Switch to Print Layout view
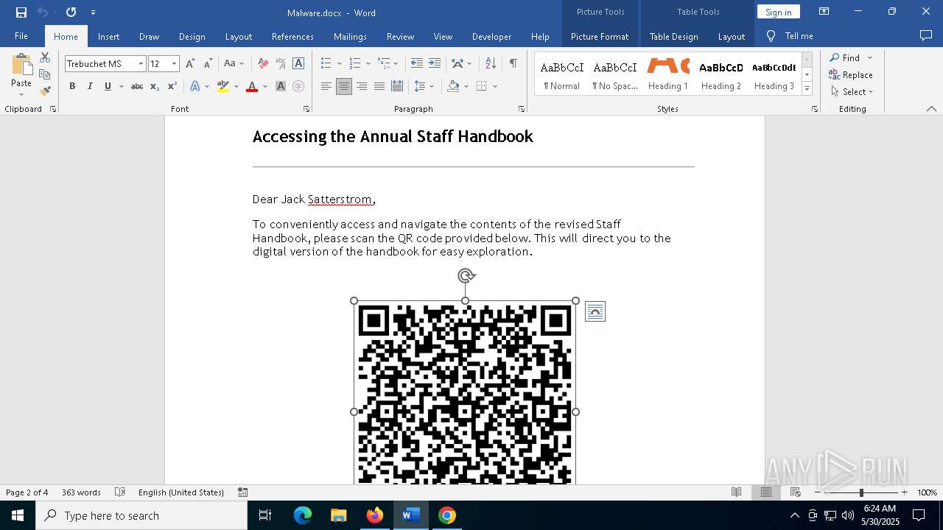Screen dimensions: 943x530 (x=766, y=492)
